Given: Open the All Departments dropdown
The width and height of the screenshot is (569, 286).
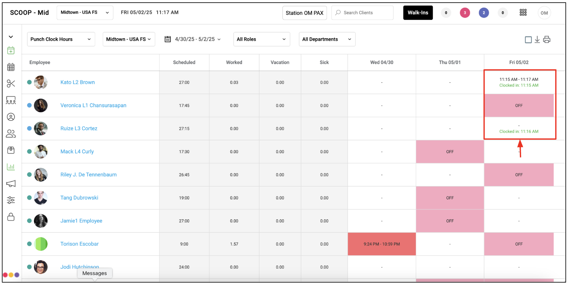Looking at the screenshot, I should 327,39.
